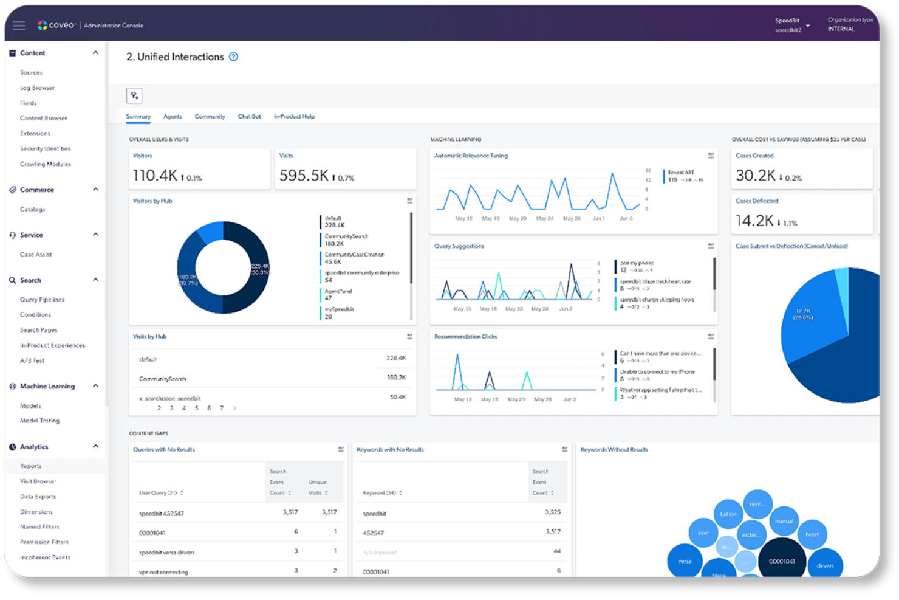
Task: Open the SpeedBit organization dropdown
Action: click(x=808, y=25)
